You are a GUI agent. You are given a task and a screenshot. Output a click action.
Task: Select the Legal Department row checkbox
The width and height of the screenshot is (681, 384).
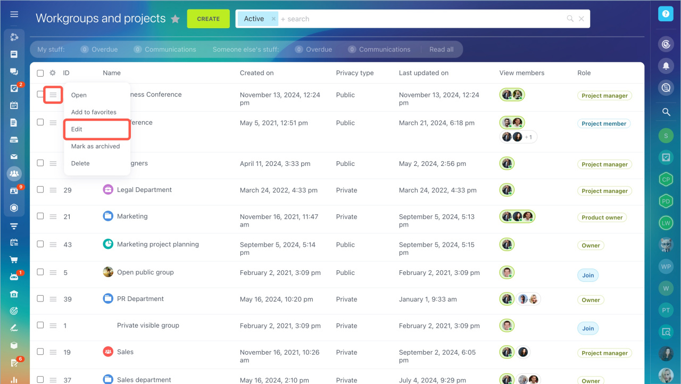40,189
